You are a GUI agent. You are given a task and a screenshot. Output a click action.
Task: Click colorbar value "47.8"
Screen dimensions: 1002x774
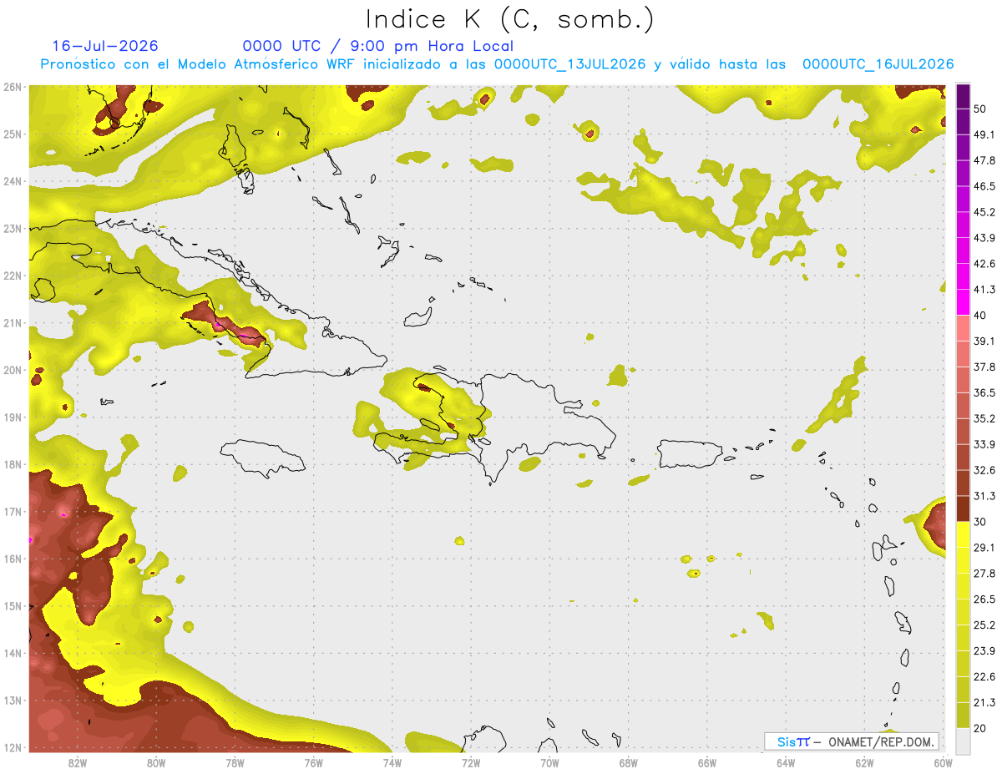(x=984, y=160)
